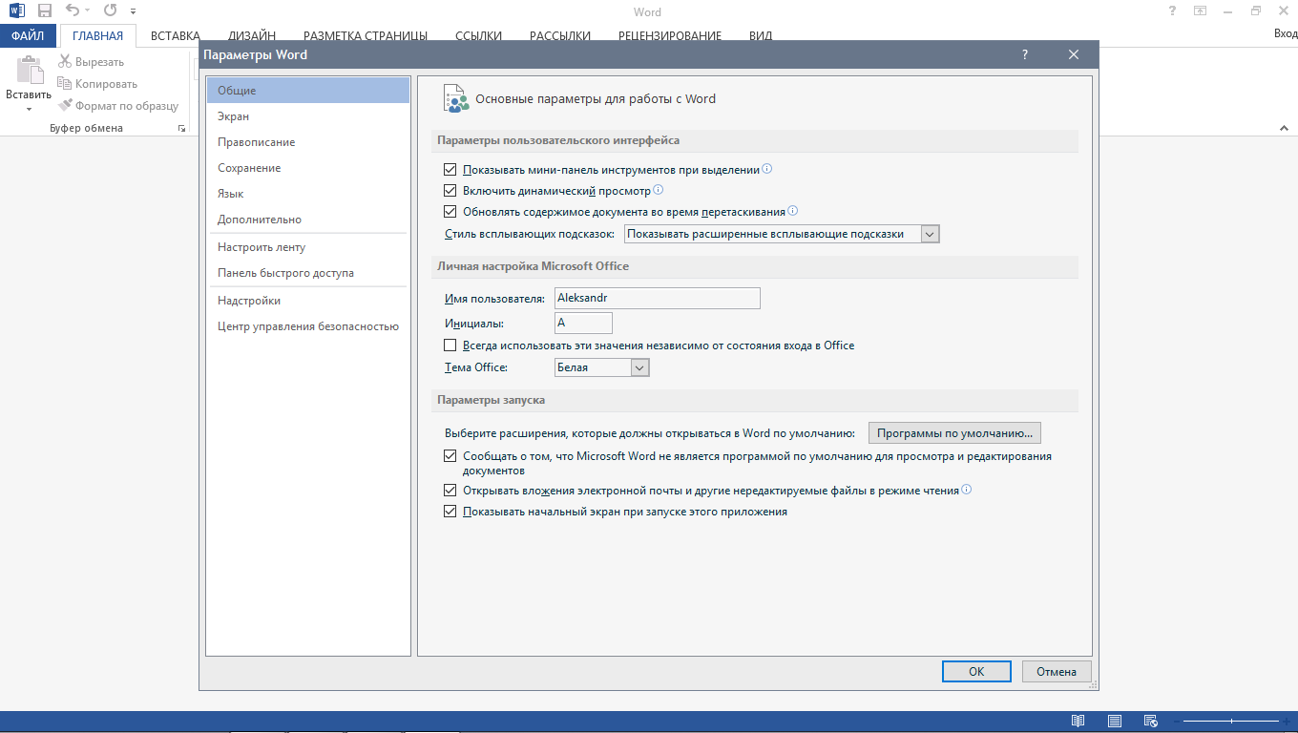Click the Вход sign-in link

[x=1285, y=33]
